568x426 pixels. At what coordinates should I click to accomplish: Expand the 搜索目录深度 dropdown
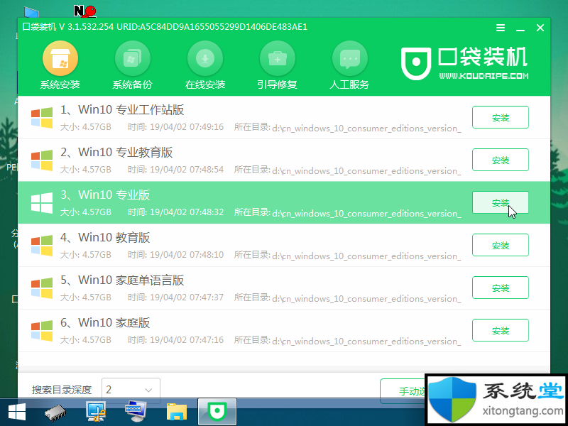click(131, 390)
